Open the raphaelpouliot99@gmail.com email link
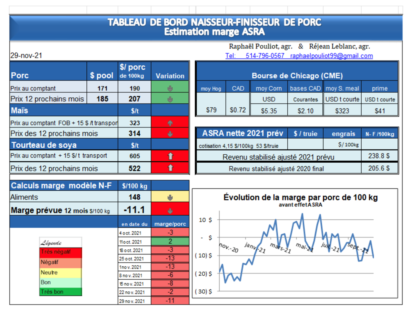Screen dimensions: 411x311 click(331, 56)
